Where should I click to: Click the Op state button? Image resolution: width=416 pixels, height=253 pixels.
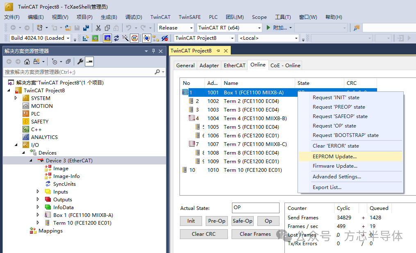pos(268,221)
